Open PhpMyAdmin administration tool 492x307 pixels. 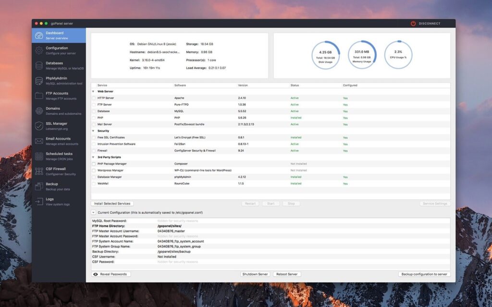59,81
